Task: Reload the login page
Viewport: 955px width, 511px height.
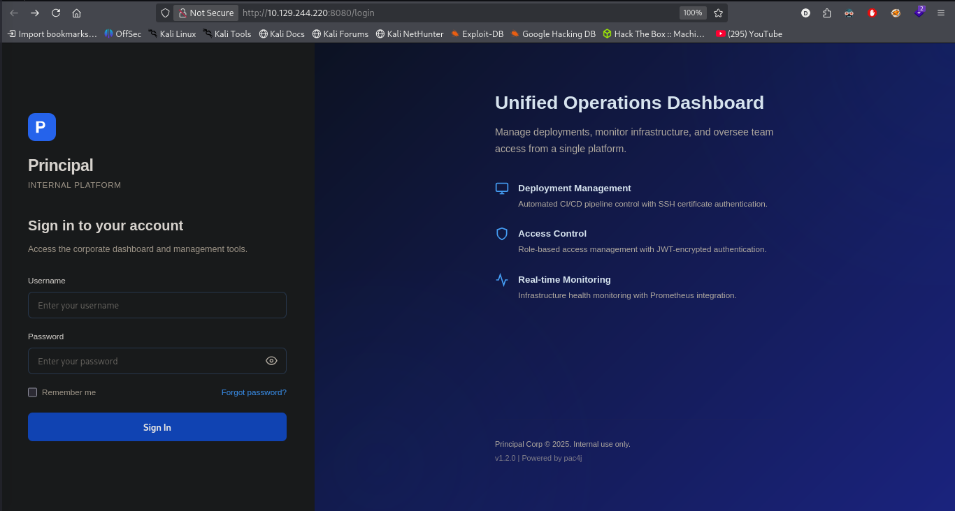Action: point(56,13)
